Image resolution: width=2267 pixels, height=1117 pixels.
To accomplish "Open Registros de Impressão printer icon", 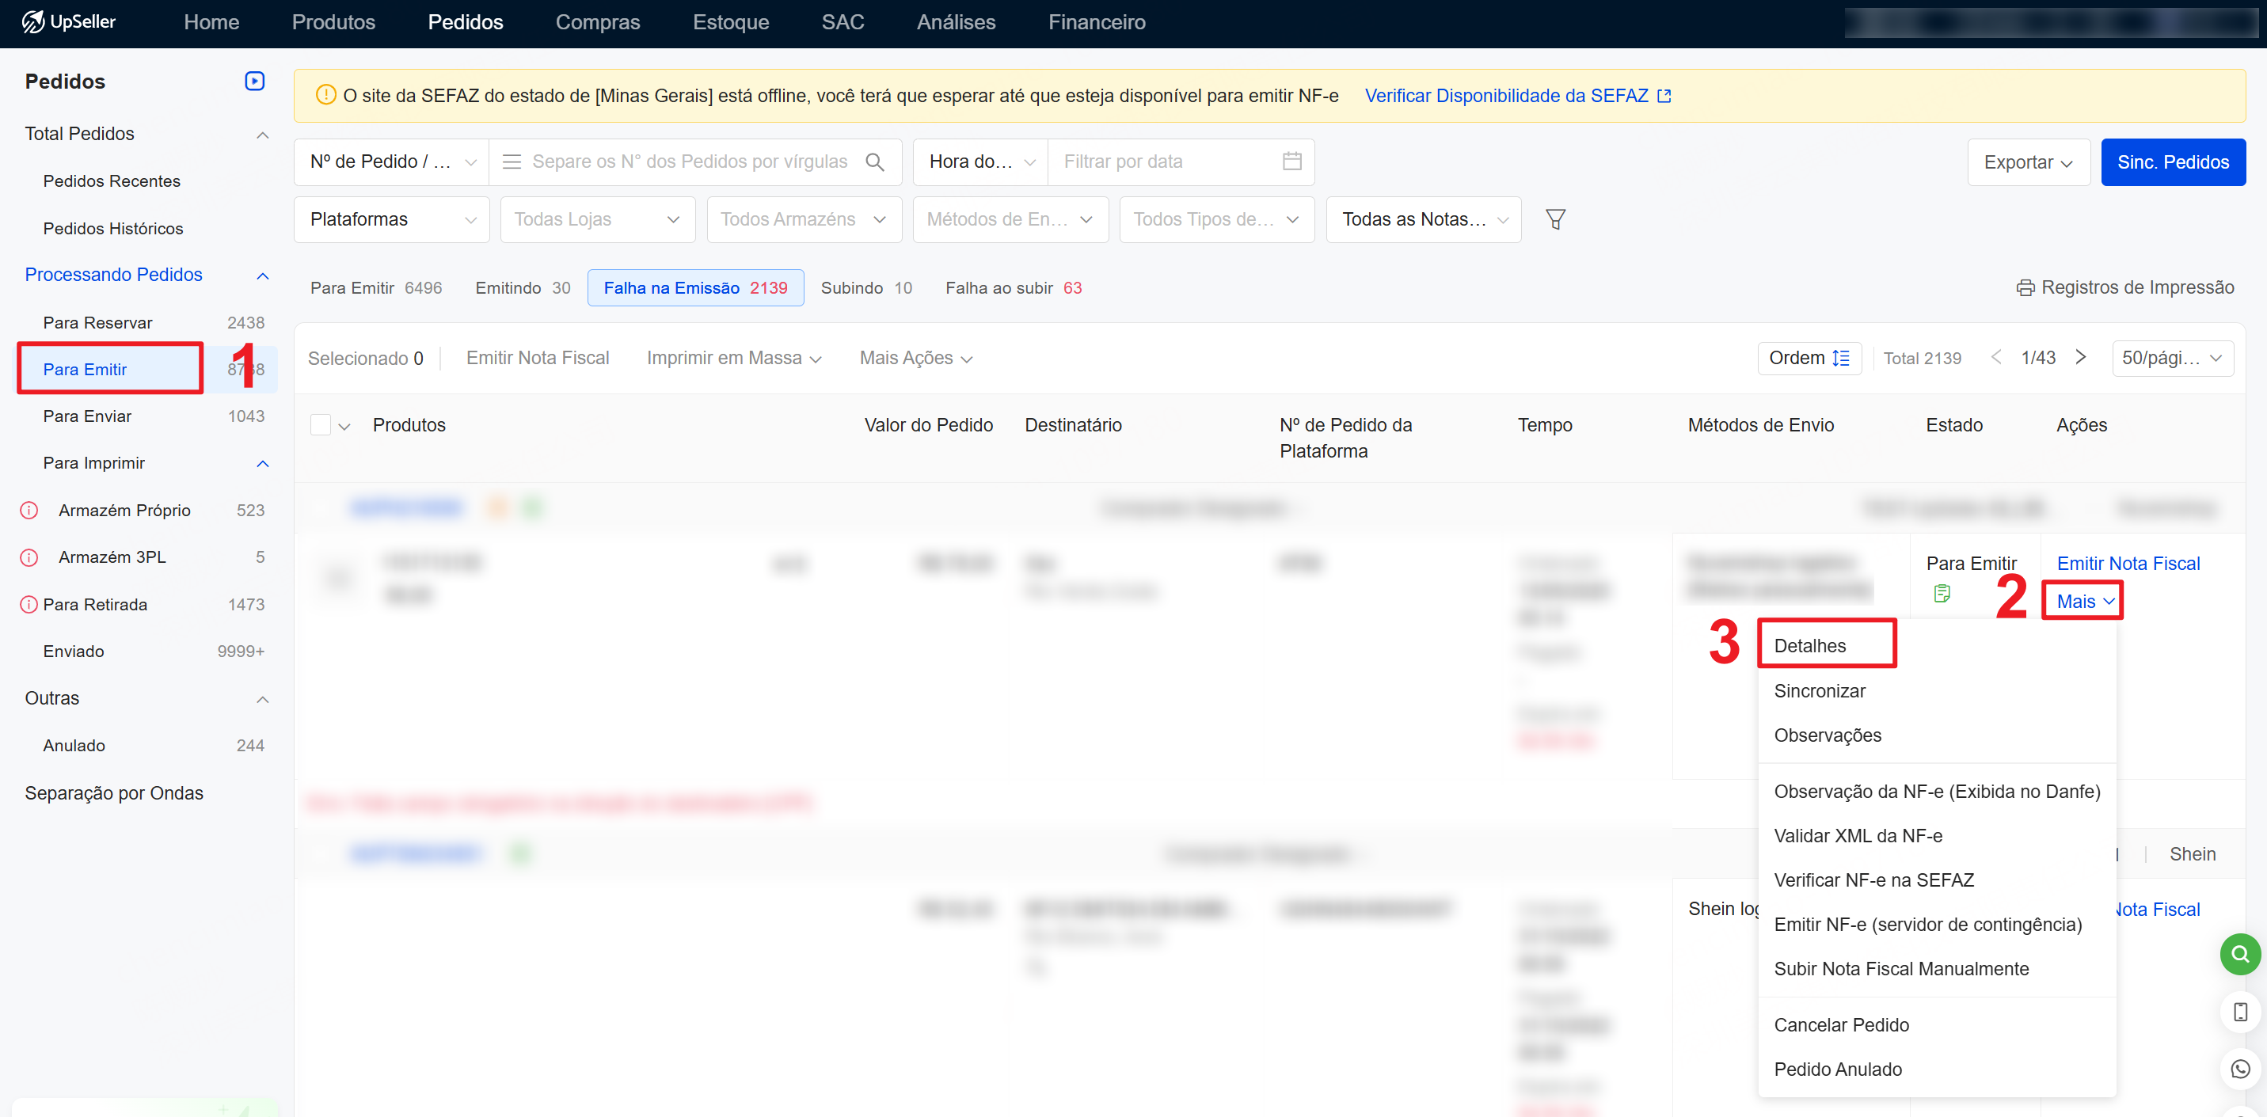I will [x=2025, y=287].
